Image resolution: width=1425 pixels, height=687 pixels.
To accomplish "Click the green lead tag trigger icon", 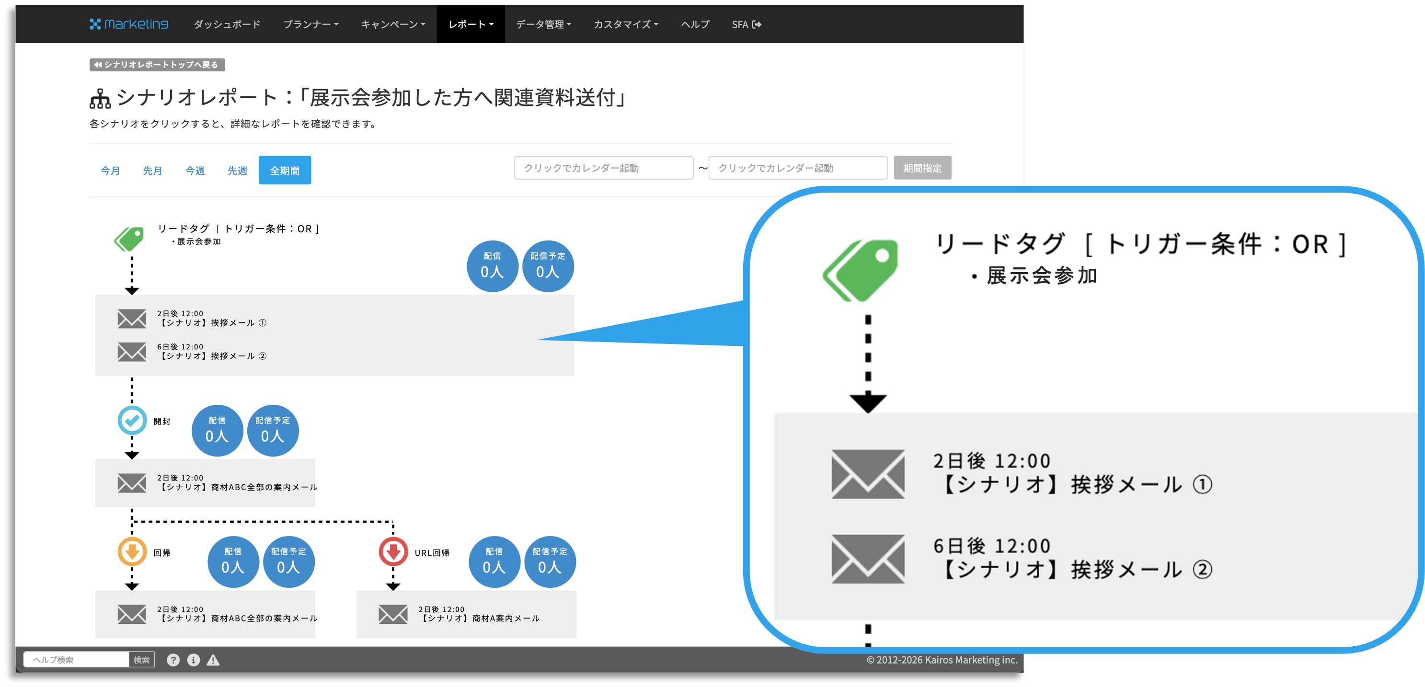I will (129, 239).
